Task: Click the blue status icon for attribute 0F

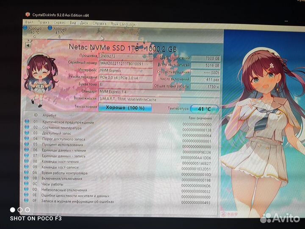Action: 26,200
